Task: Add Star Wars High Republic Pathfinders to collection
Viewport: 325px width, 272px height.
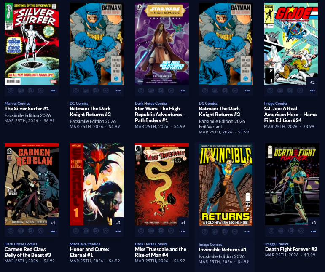Action: [x=151, y=91]
